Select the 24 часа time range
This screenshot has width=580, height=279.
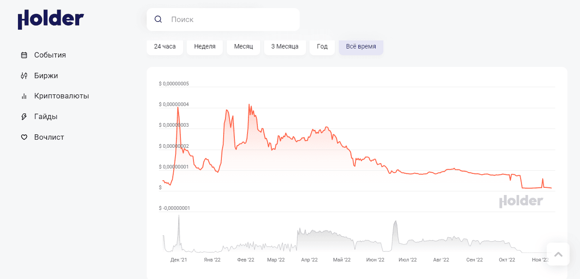(165, 46)
